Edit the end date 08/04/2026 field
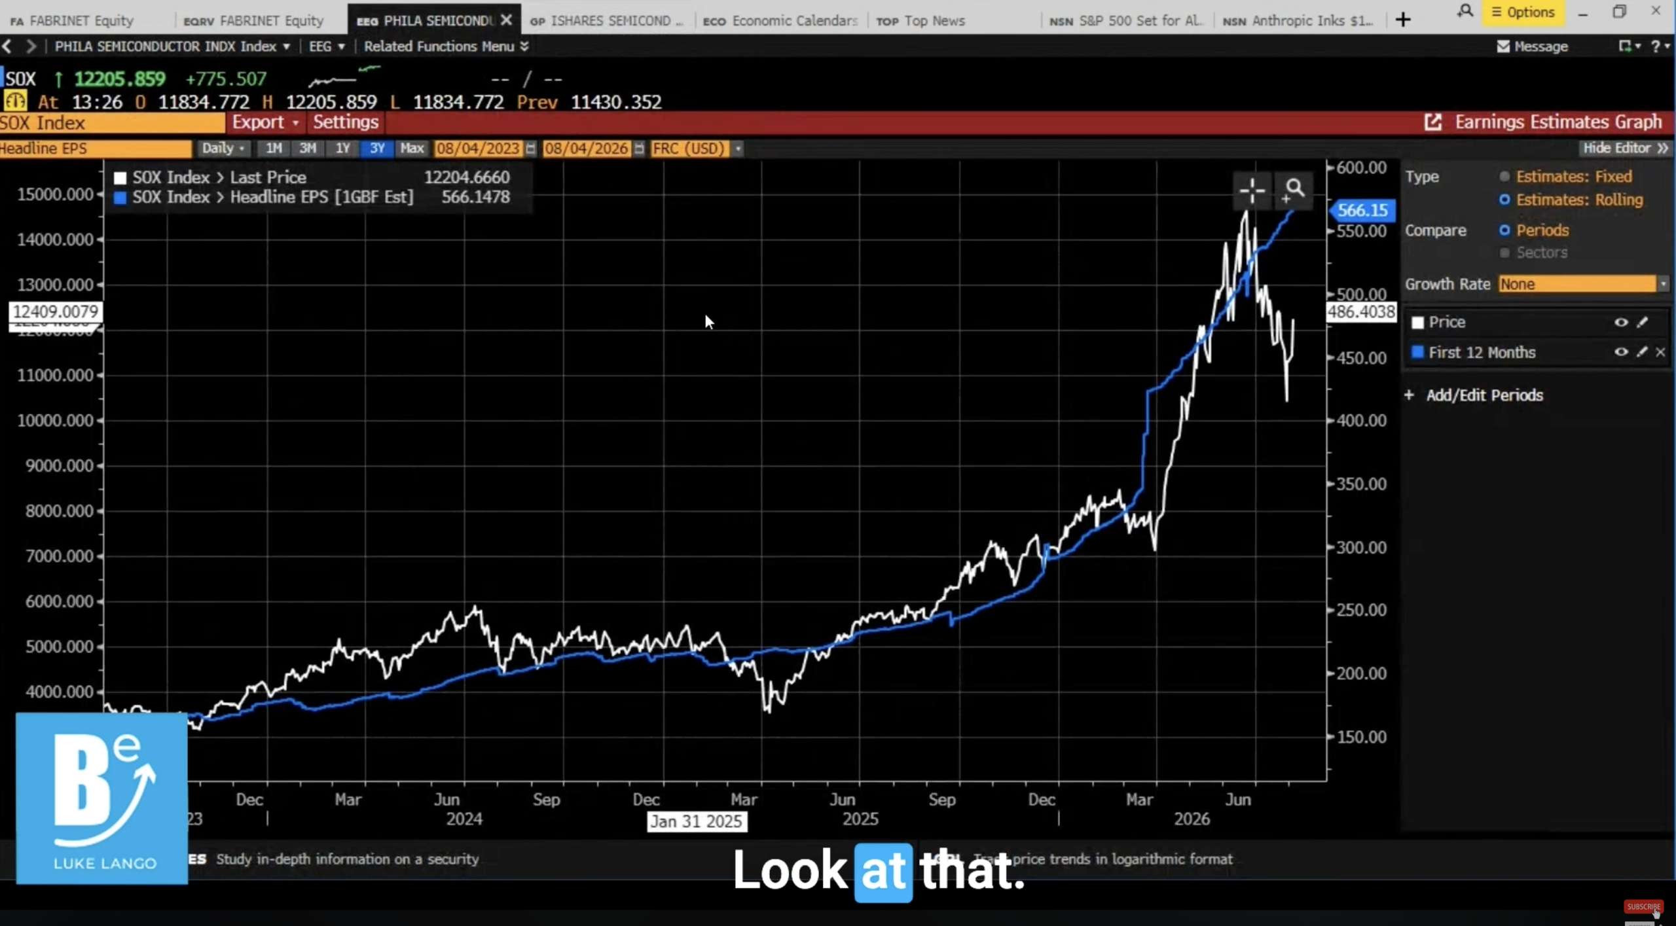The width and height of the screenshot is (1676, 926). [586, 149]
